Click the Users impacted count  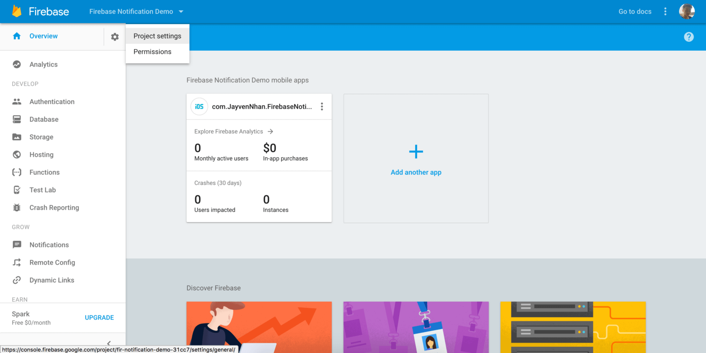(198, 199)
